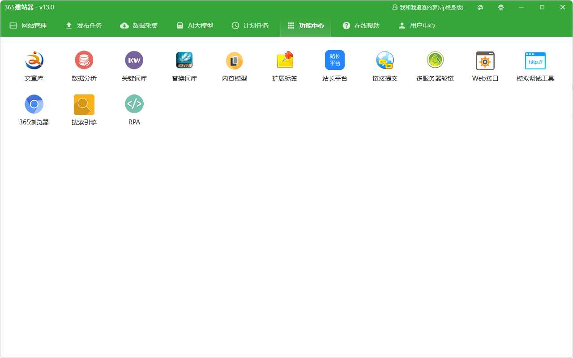The width and height of the screenshot is (573, 358).
Task: Open the Web接口 interface icon
Action: [485, 60]
